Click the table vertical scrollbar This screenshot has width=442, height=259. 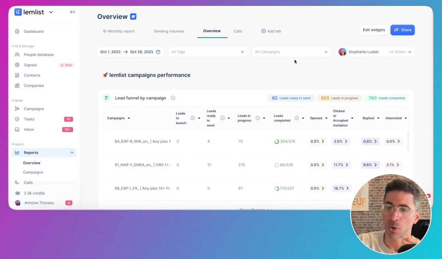tap(408, 141)
